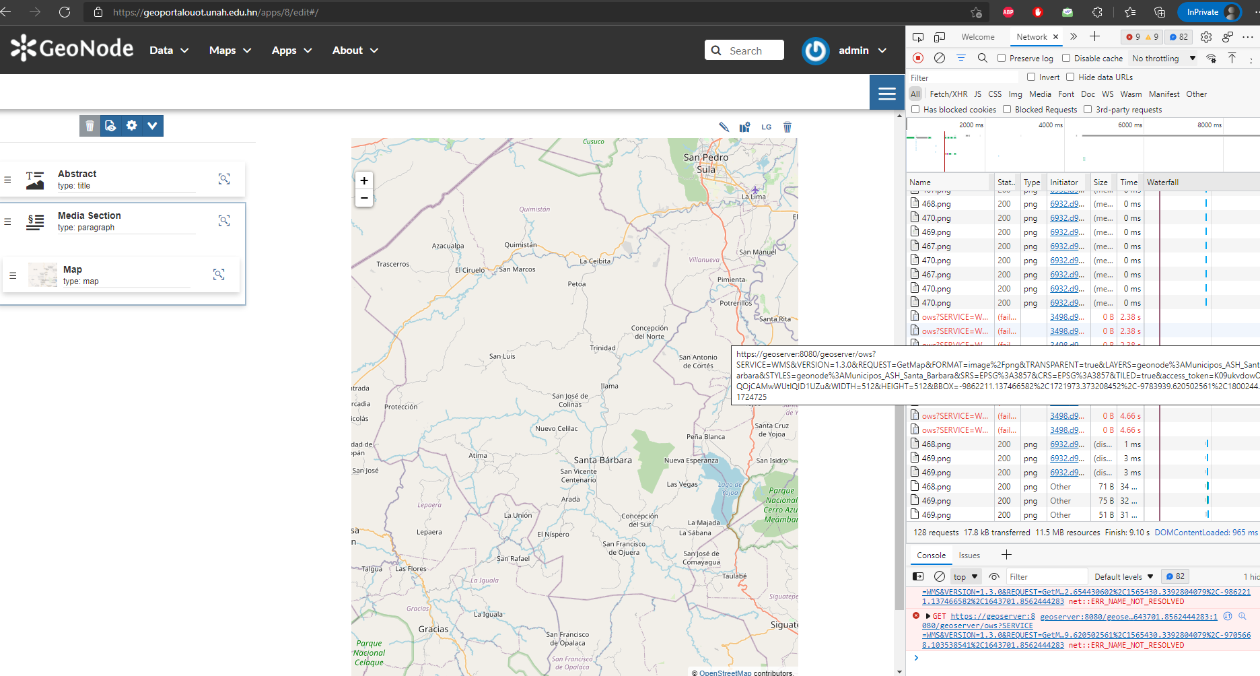Enable the Preserve log checkbox
The width and height of the screenshot is (1260, 676).
coord(1001,58)
